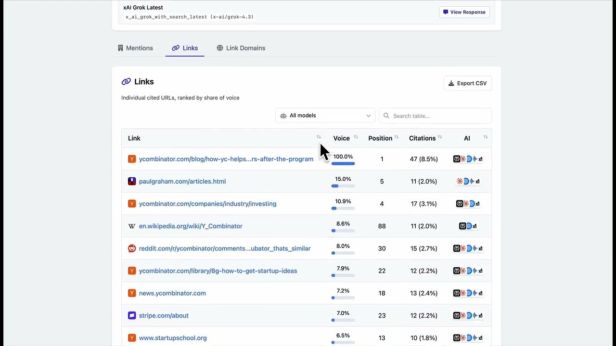
Task: Click the building icon on the Mentions tab
Action: [120, 48]
